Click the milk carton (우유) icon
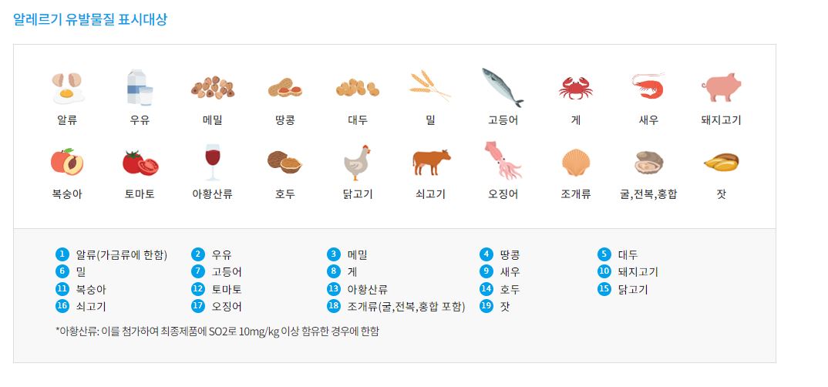The image size is (828, 387). (140, 87)
